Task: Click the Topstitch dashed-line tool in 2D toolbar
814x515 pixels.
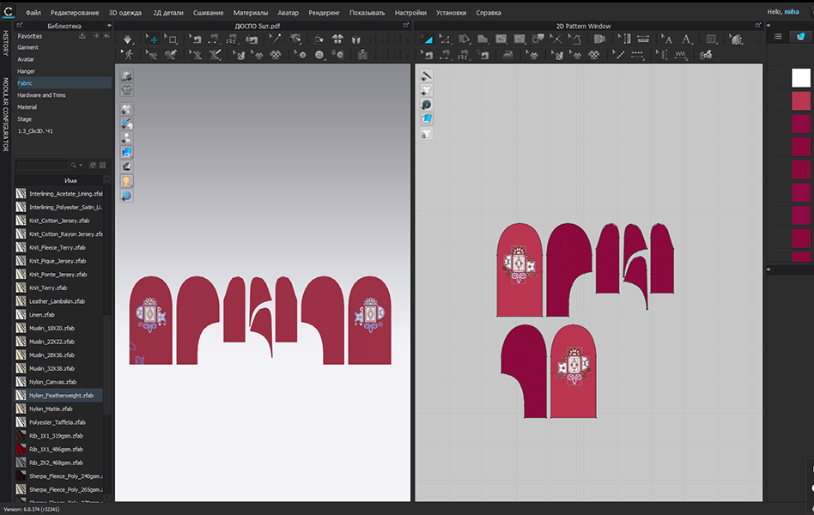Action: coord(637,55)
